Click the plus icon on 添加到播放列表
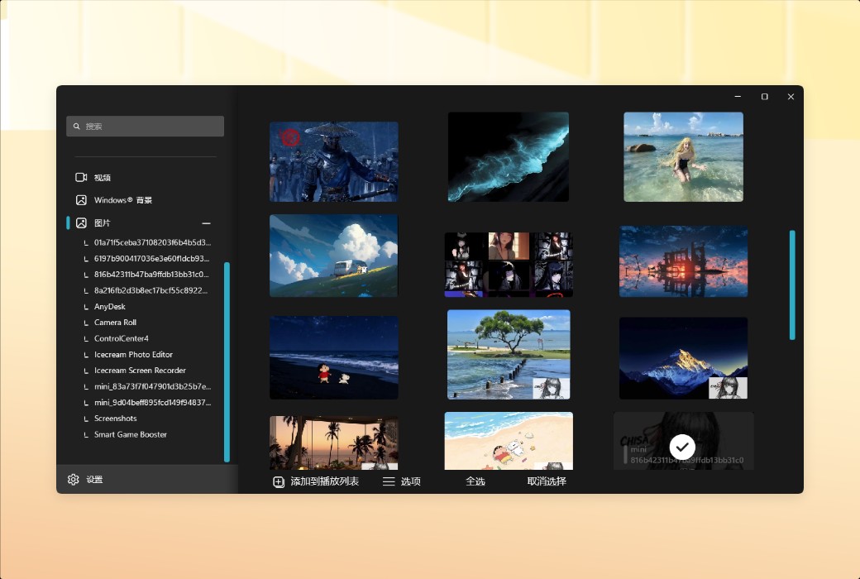Image resolution: width=860 pixels, height=579 pixels. click(x=278, y=481)
